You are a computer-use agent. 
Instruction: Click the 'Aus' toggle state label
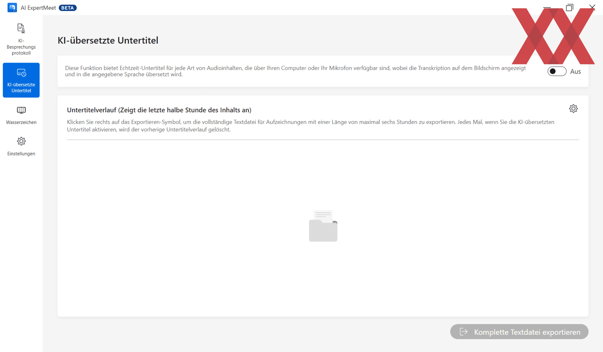(575, 71)
